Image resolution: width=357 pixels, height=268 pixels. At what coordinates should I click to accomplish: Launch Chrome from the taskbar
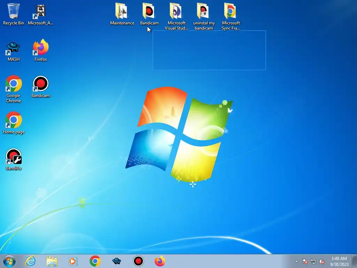point(95,261)
